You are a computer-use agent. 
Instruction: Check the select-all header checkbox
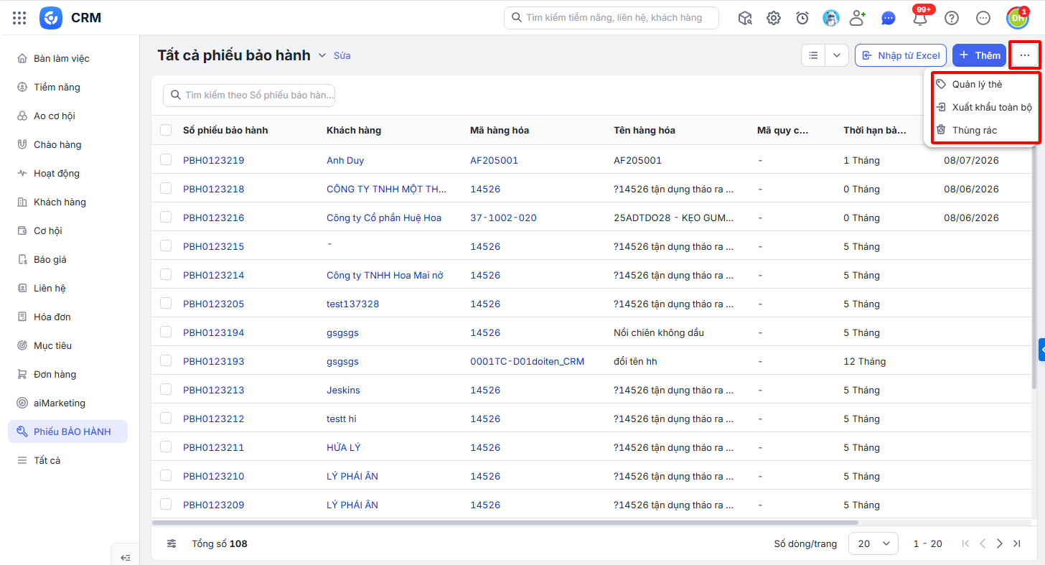click(x=166, y=130)
